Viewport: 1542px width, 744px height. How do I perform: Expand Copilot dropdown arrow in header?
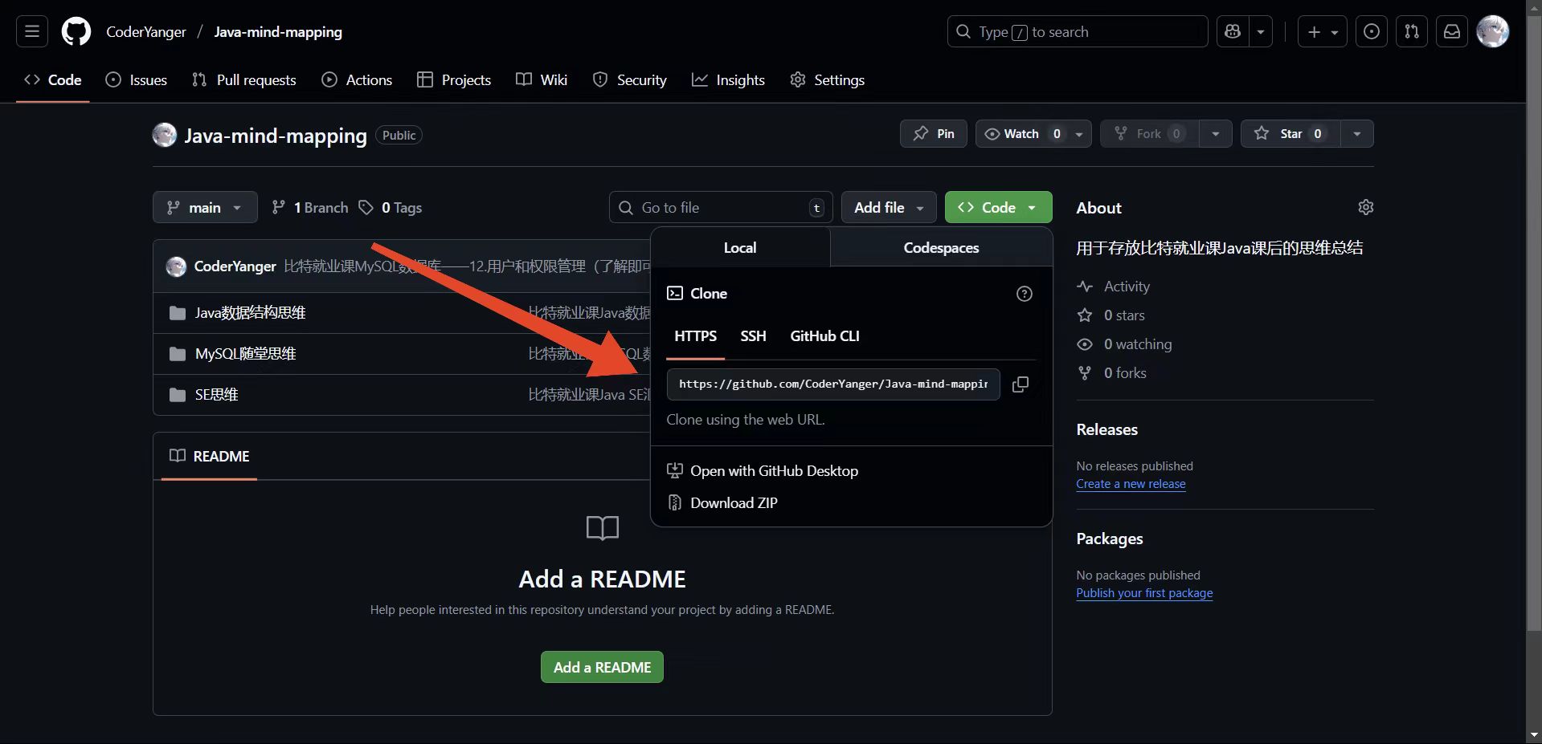pos(1261,31)
